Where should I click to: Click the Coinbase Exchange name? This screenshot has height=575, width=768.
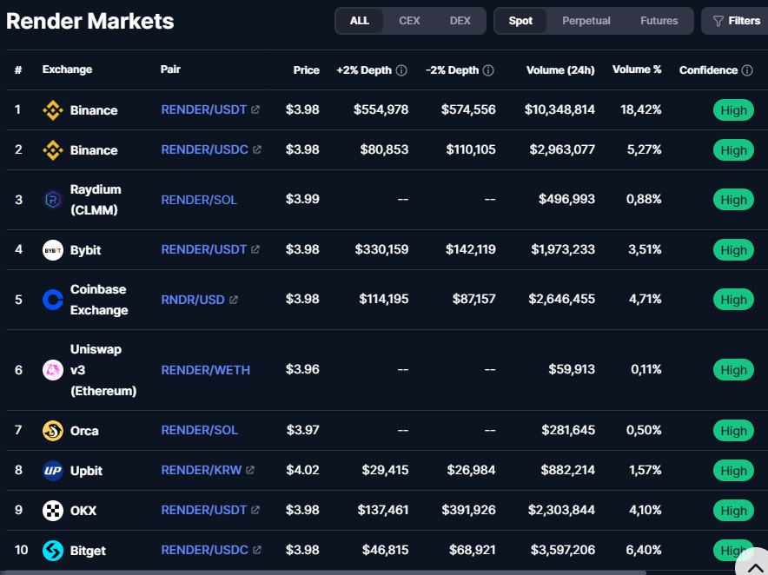tap(99, 300)
